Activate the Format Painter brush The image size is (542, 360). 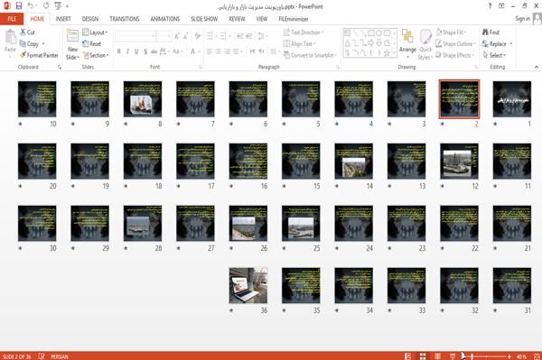point(39,55)
